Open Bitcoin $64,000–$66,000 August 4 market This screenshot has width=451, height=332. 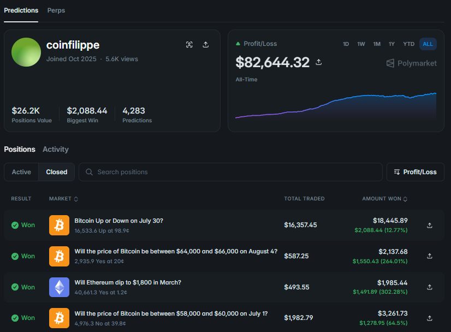176,251
